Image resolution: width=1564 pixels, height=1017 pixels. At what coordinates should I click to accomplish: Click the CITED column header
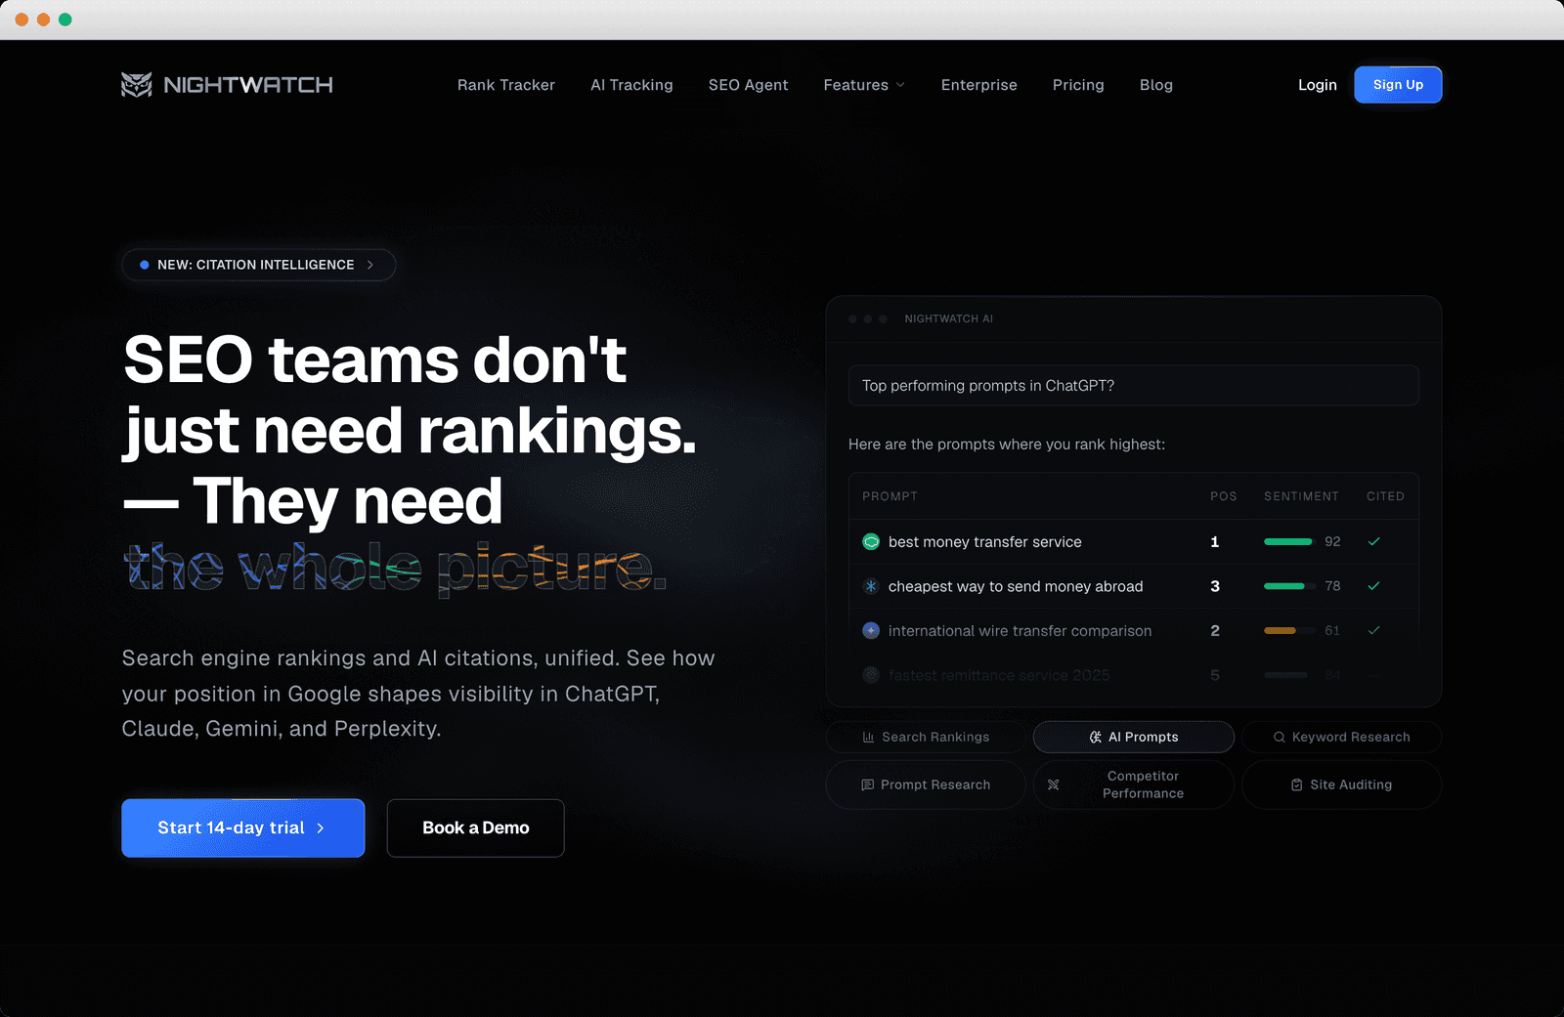click(x=1385, y=496)
